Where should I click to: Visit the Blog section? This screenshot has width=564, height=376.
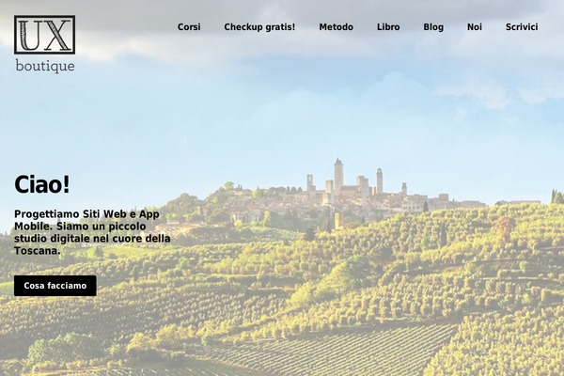[433, 27]
